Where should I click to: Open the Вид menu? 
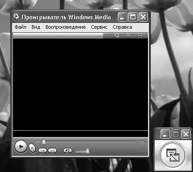(x=36, y=27)
